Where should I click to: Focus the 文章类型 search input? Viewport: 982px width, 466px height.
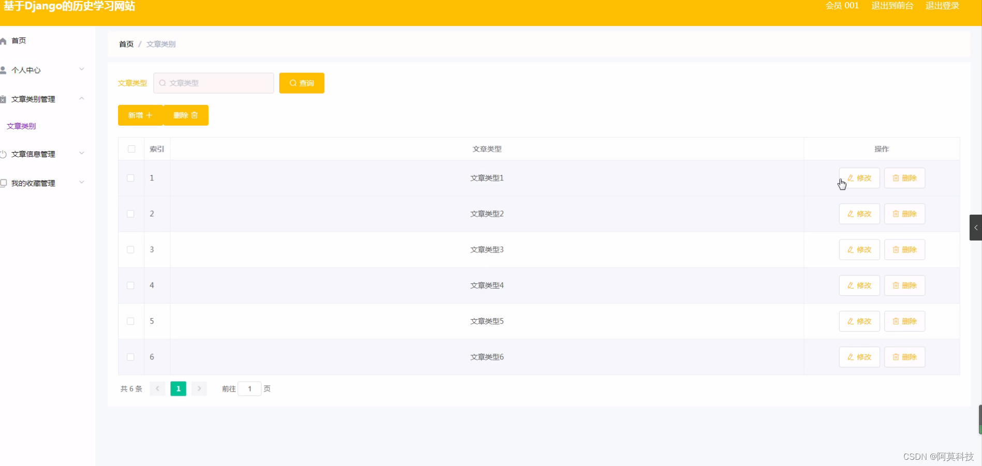click(x=214, y=83)
